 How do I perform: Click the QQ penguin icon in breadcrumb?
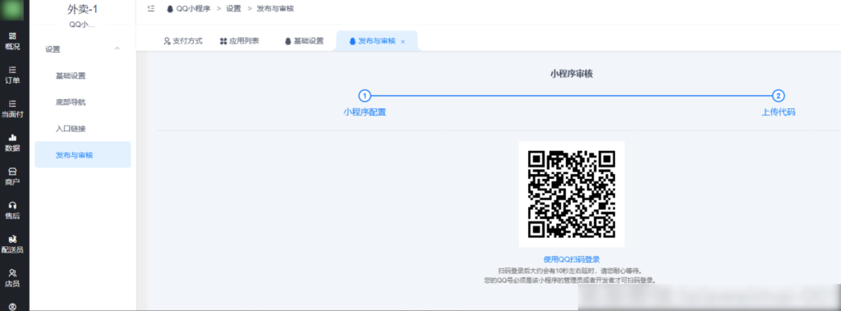[170, 9]
